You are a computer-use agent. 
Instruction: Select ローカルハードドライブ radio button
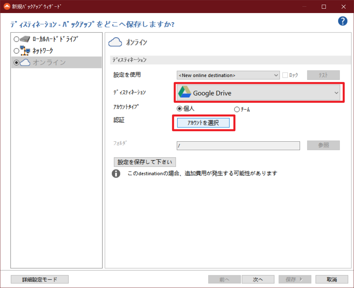coord(16,39)
